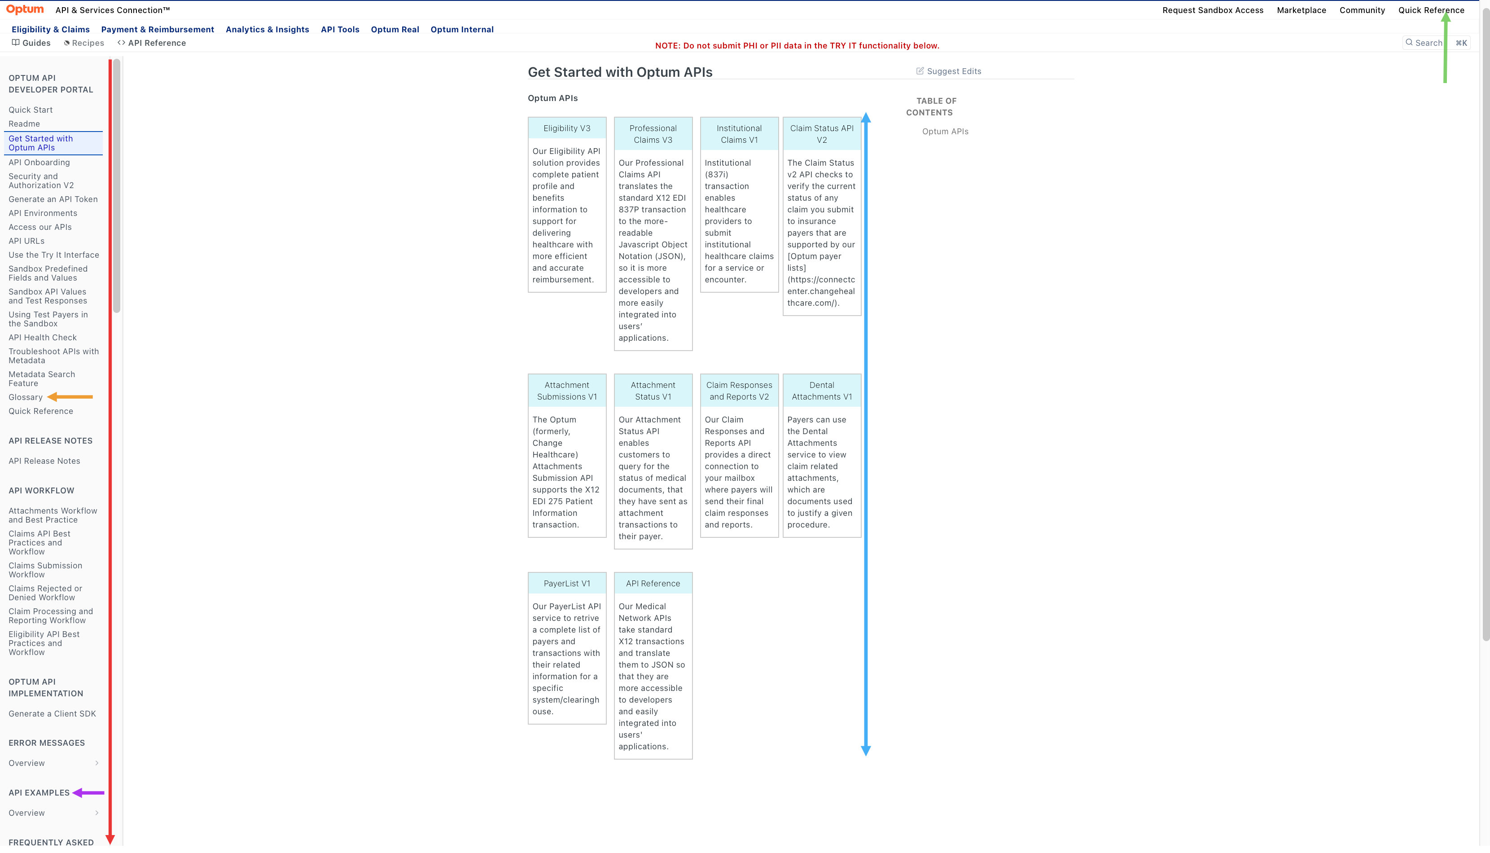The width and height of the screenshot is (1490, 853).
Task: Switch to the Optum Internal tab
Action: tap(462, 29)
